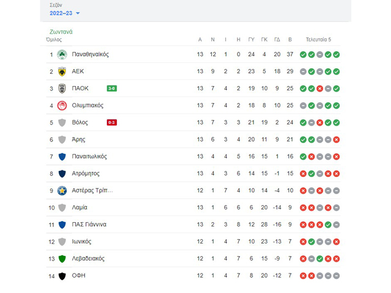Click the ΠΑΟΚ live score 3-8 badge
The width and height of the screenshot is (391, 293).
112,89
